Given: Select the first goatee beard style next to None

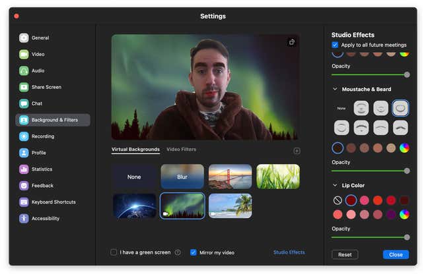Looking at the screenshot, I should coord(361,108).
